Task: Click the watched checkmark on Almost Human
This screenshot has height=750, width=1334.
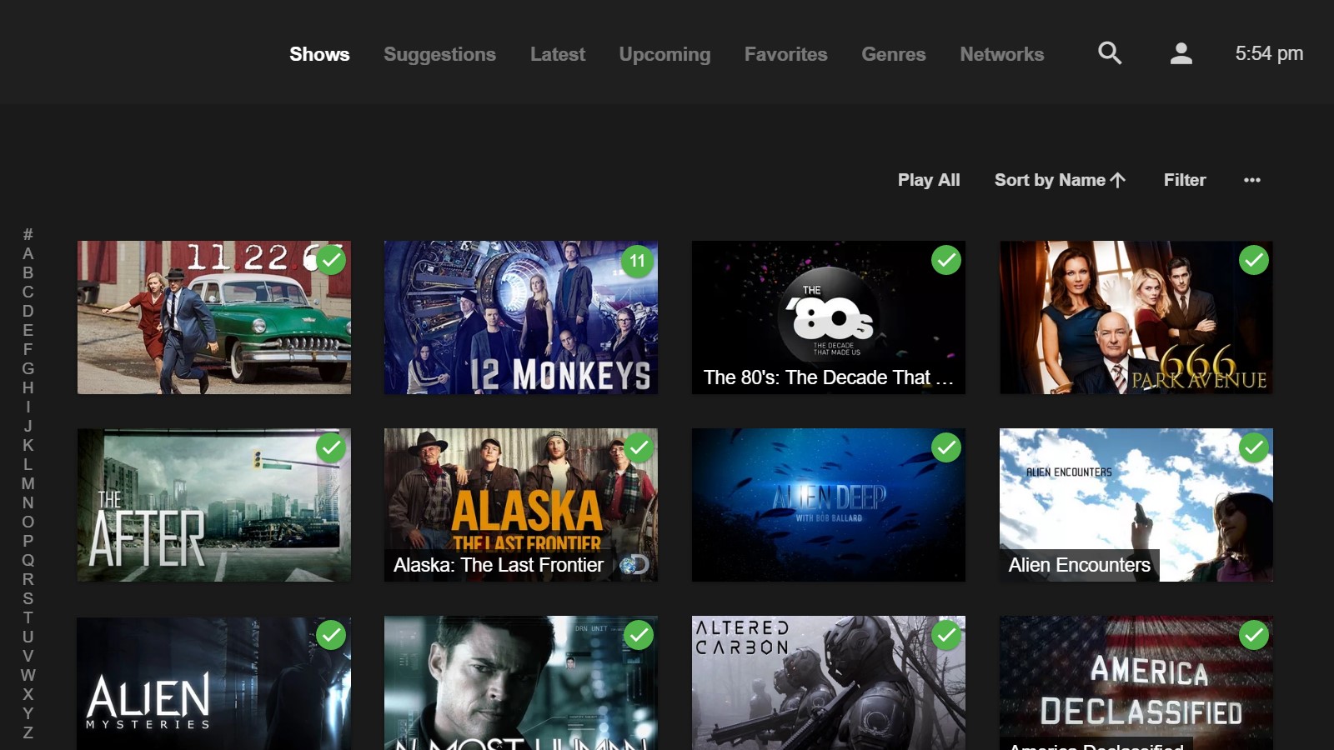Action: [639, 635]
